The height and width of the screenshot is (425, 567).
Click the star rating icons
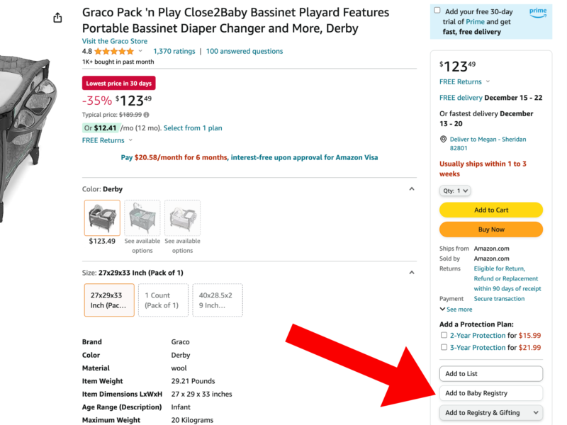[113, 52]
